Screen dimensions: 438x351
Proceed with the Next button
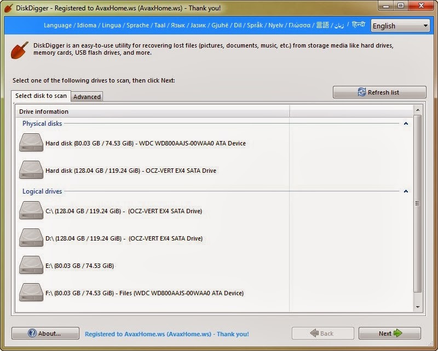(390, 334)
